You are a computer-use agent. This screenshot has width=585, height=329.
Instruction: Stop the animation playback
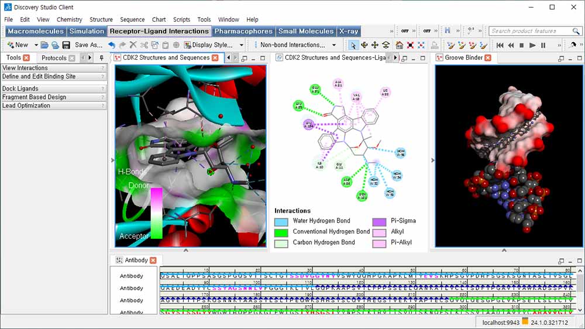pos(522,45)
